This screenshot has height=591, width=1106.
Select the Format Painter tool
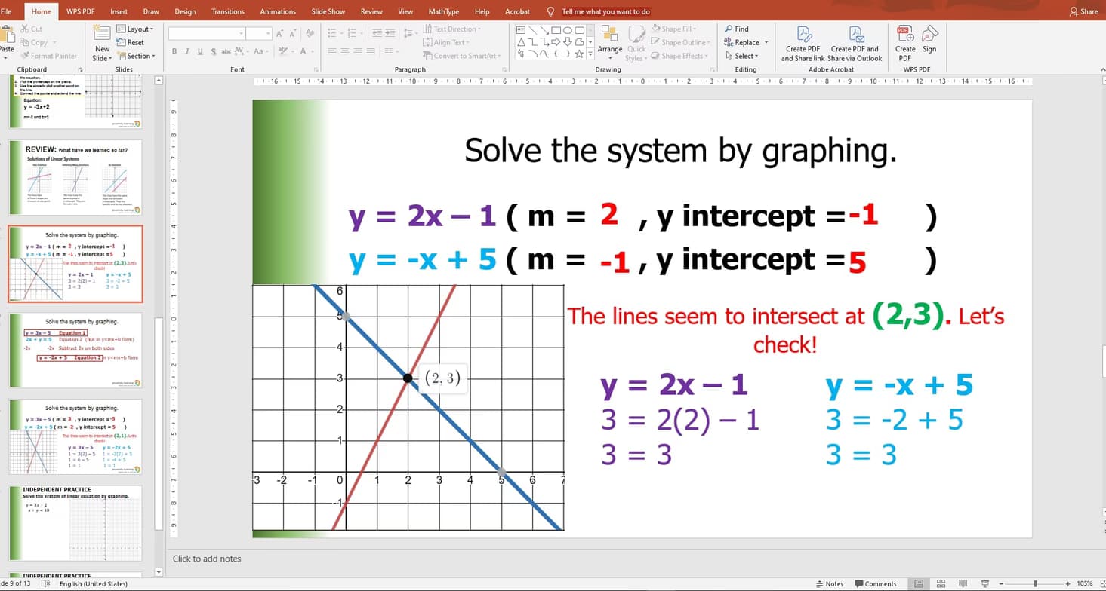pyautogui.click(x=48, y=55)
